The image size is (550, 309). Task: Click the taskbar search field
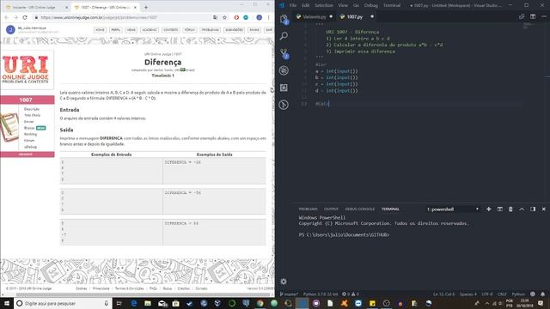(63, 303)
